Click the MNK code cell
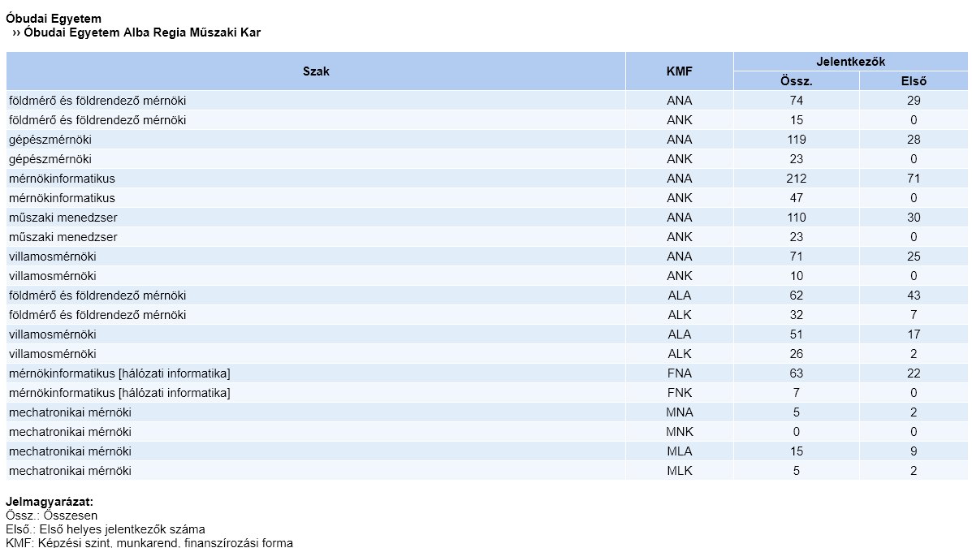Image resolution: width=972 pixels, height=548 pixels. pos(679,432)
